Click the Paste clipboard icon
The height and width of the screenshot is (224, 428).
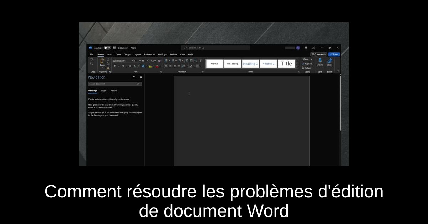click(x=103, y=61)
